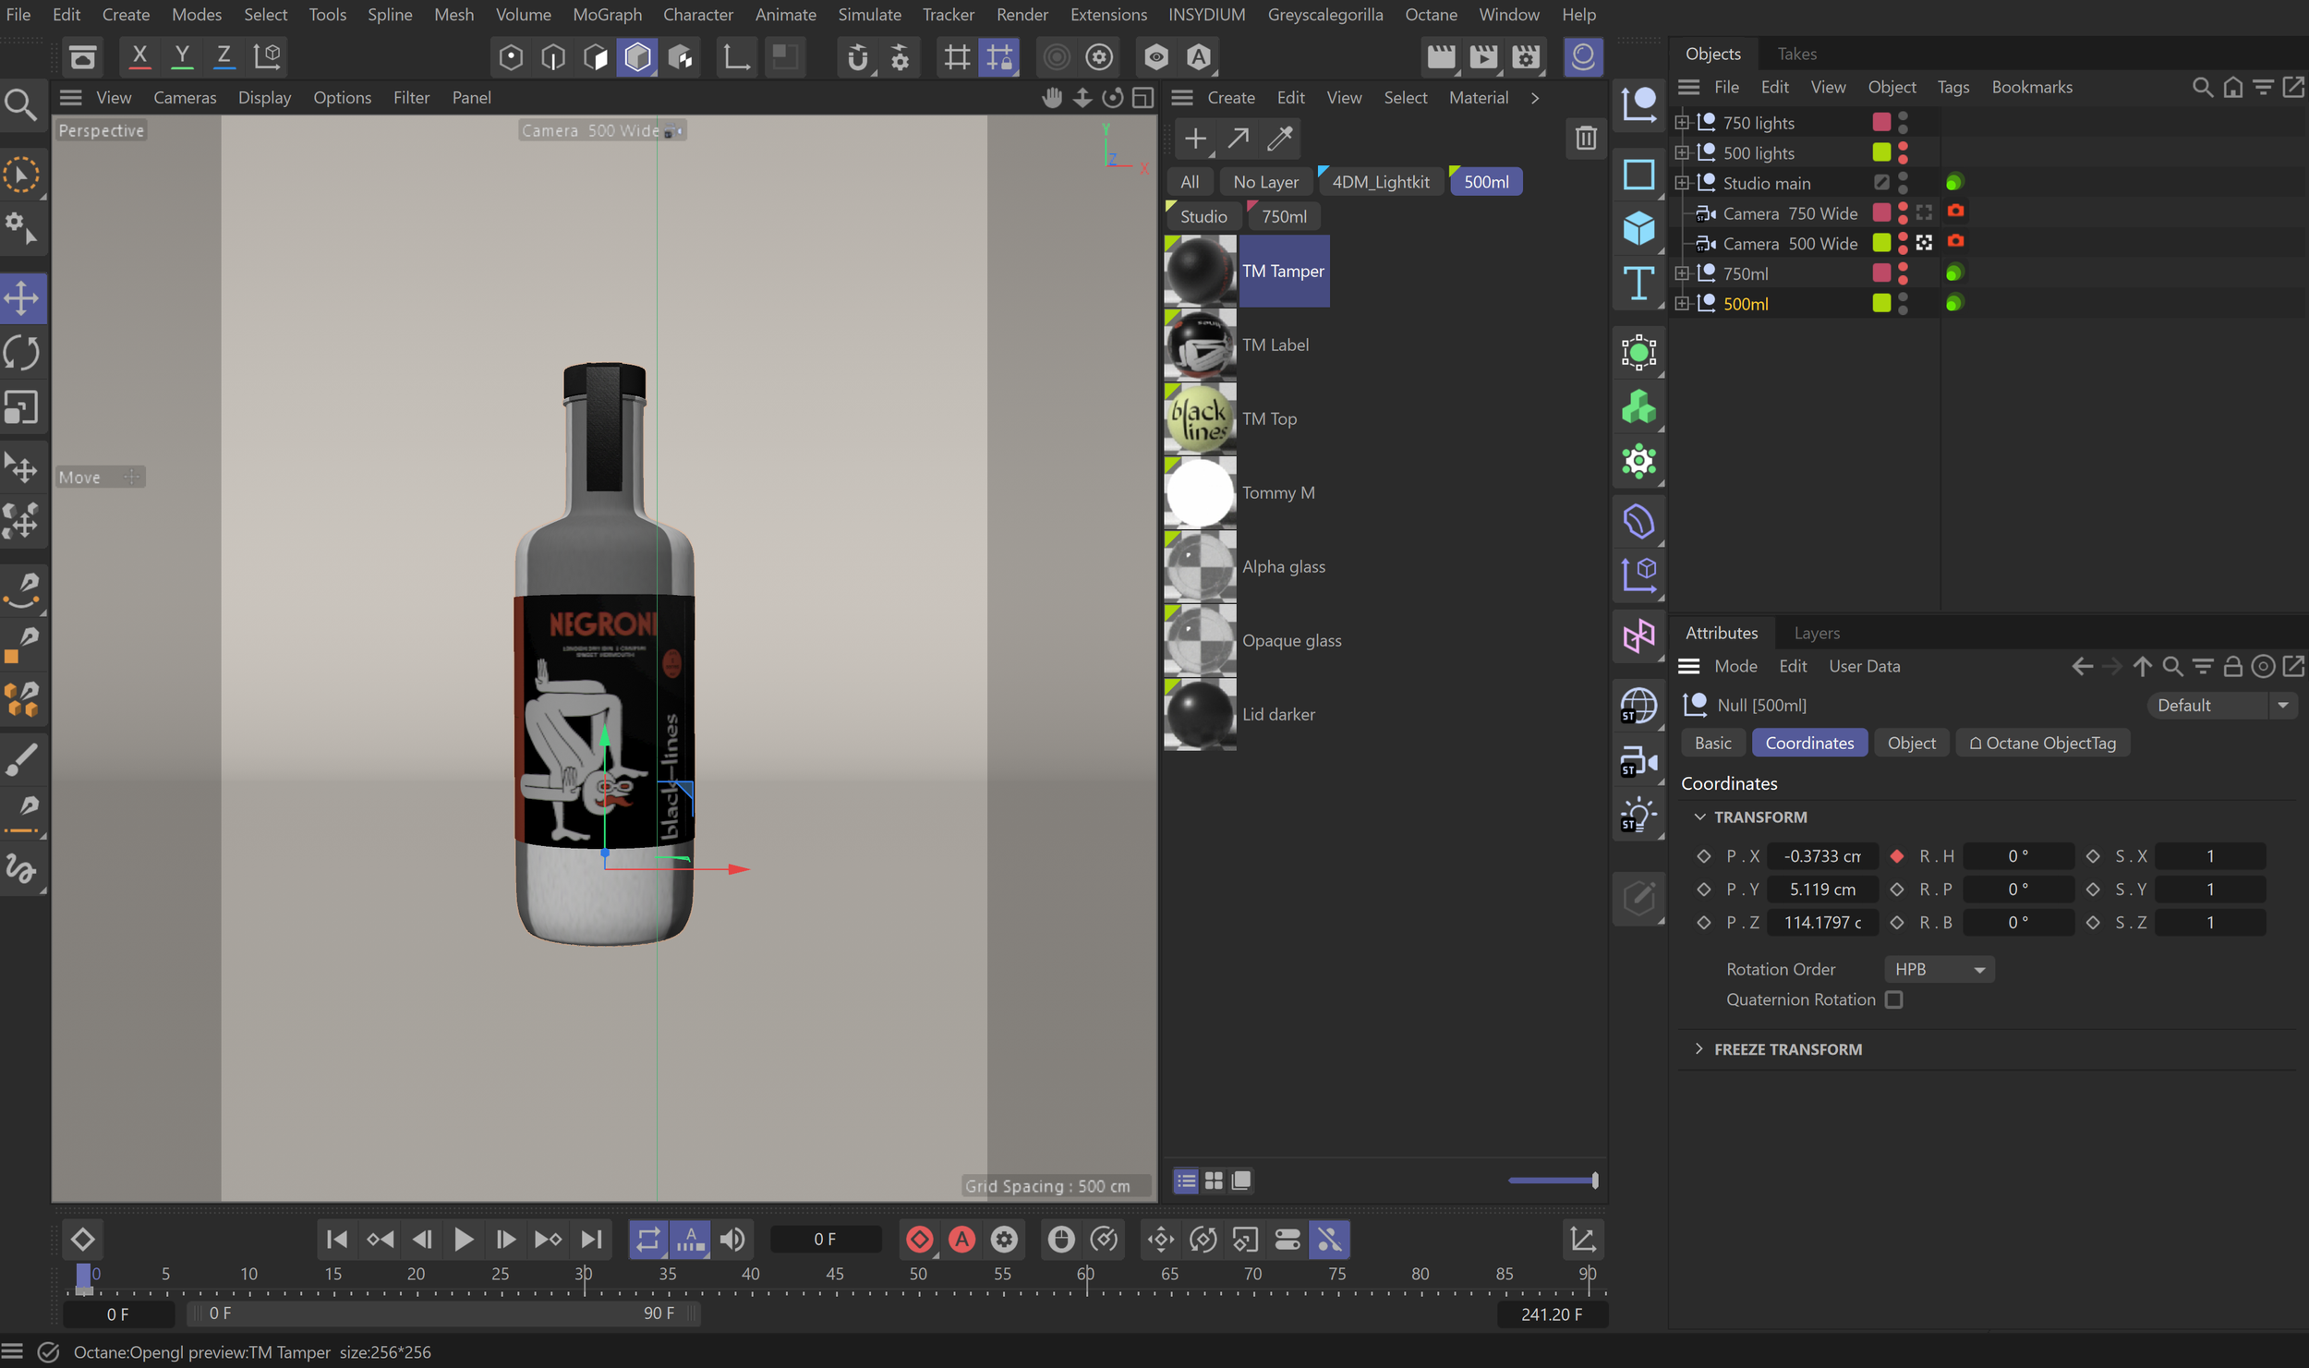Open the Rotation Order dropdown
Screen dimensions: 2309x1368
1938,969
